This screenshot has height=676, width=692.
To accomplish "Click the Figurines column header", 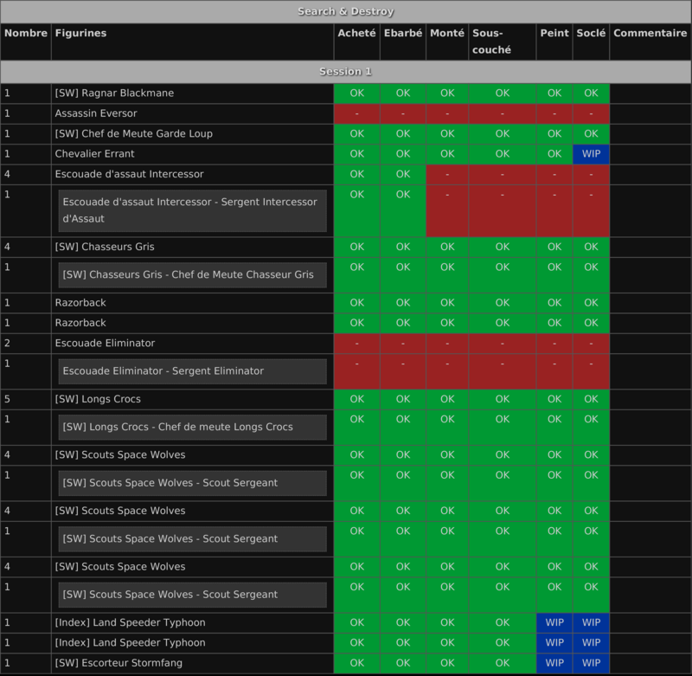I will 80,33.
